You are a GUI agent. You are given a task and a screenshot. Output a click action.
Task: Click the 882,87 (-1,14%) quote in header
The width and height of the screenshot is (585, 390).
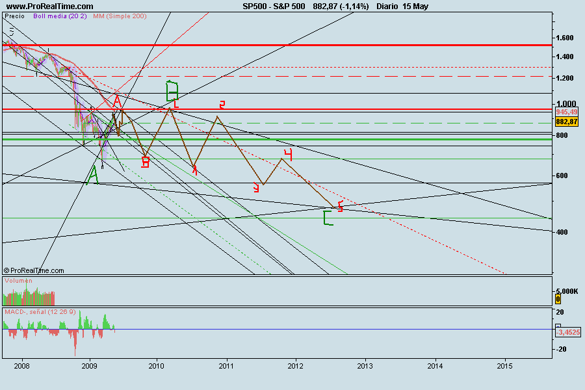point(341,6)
